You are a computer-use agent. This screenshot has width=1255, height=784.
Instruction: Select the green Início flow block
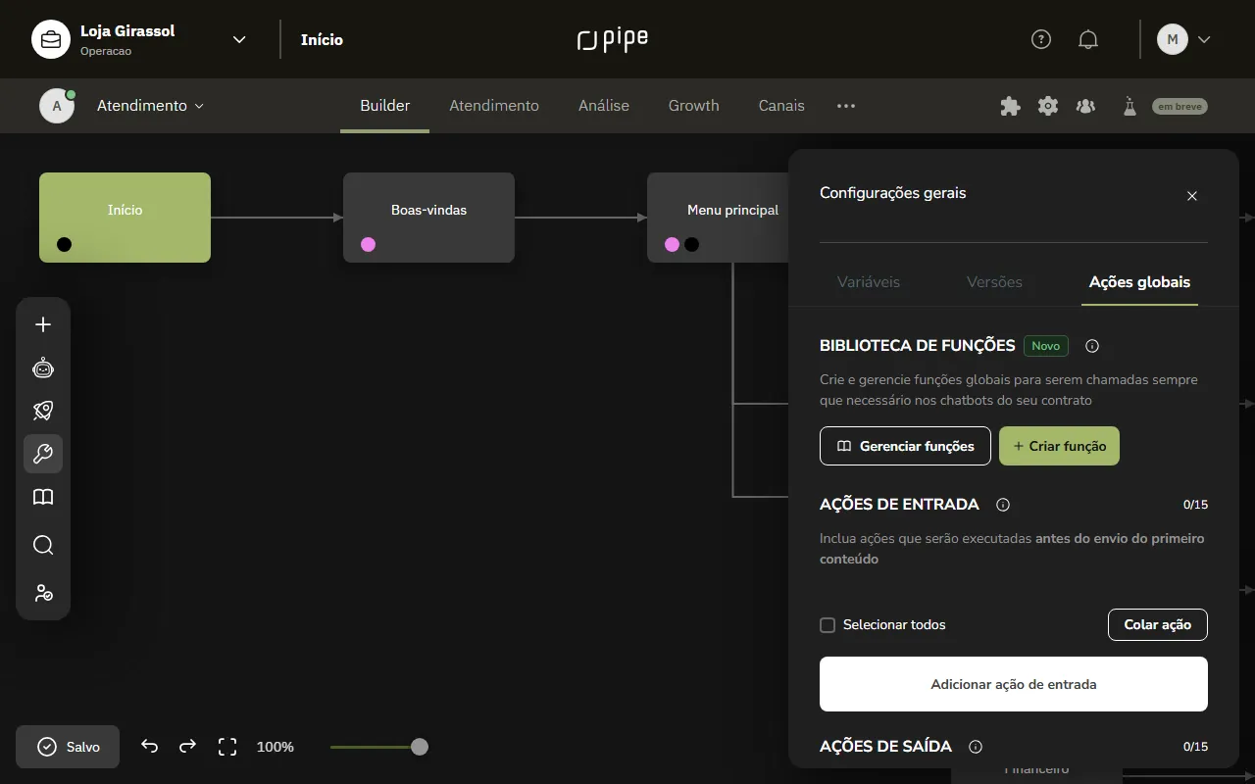pos(125,218)
